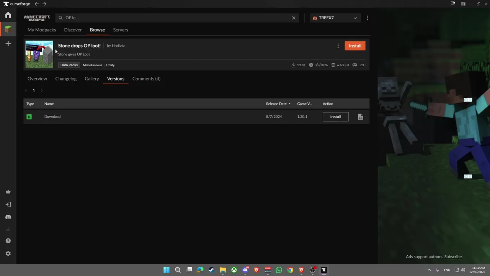Click the project thumbnail image
Screen dimensions: 490x276
[x=39, y=54]
